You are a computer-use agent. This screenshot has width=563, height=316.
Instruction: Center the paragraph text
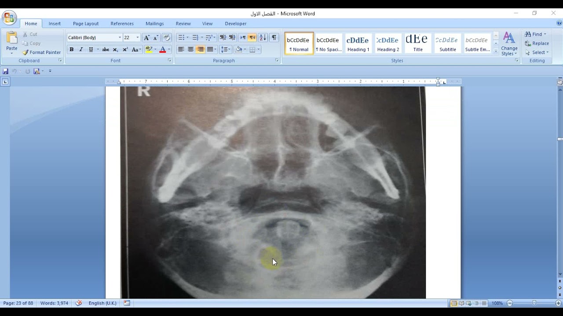click(x=190, y=50)
